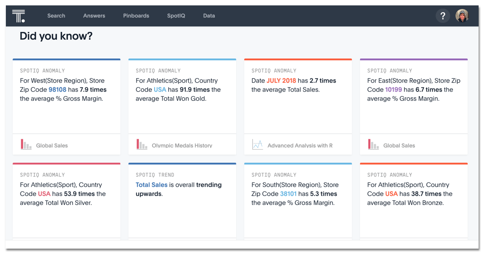The height and width of the screenshot is (254, 484).
Task: Open the help question mark icon
Action: (x=443, y=16)
